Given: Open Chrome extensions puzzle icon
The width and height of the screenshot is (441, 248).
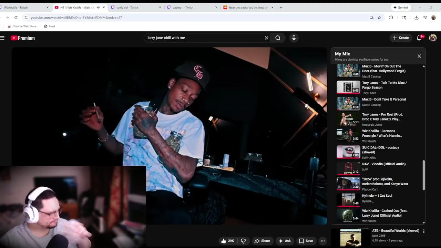Looking at the screenshot, I should 391,18.
